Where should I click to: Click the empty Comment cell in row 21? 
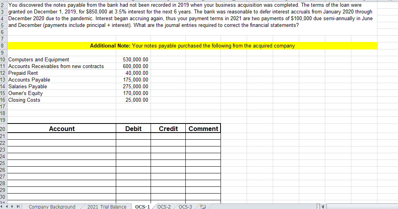(203, 136)
